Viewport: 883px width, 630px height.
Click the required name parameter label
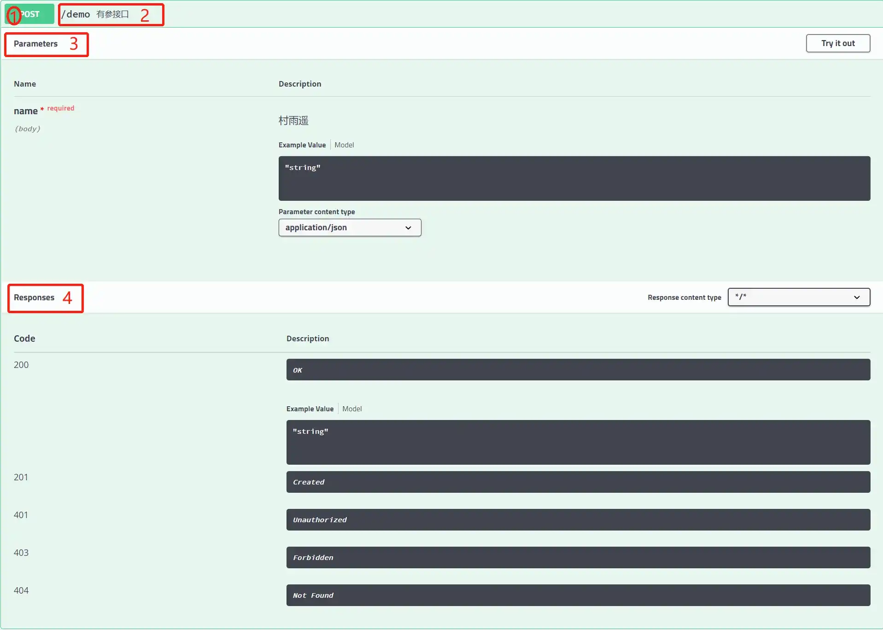coord(26,111)
